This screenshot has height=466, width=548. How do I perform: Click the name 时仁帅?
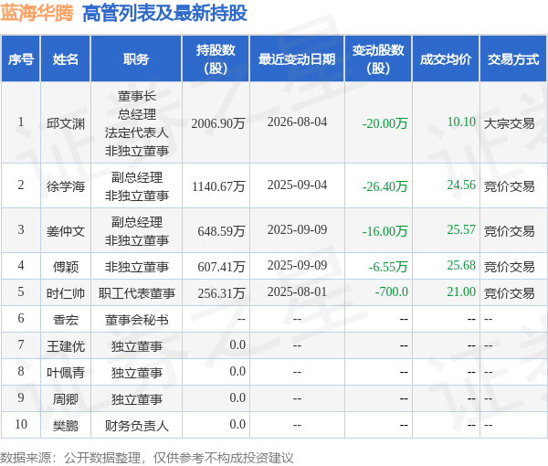(66, 293)
